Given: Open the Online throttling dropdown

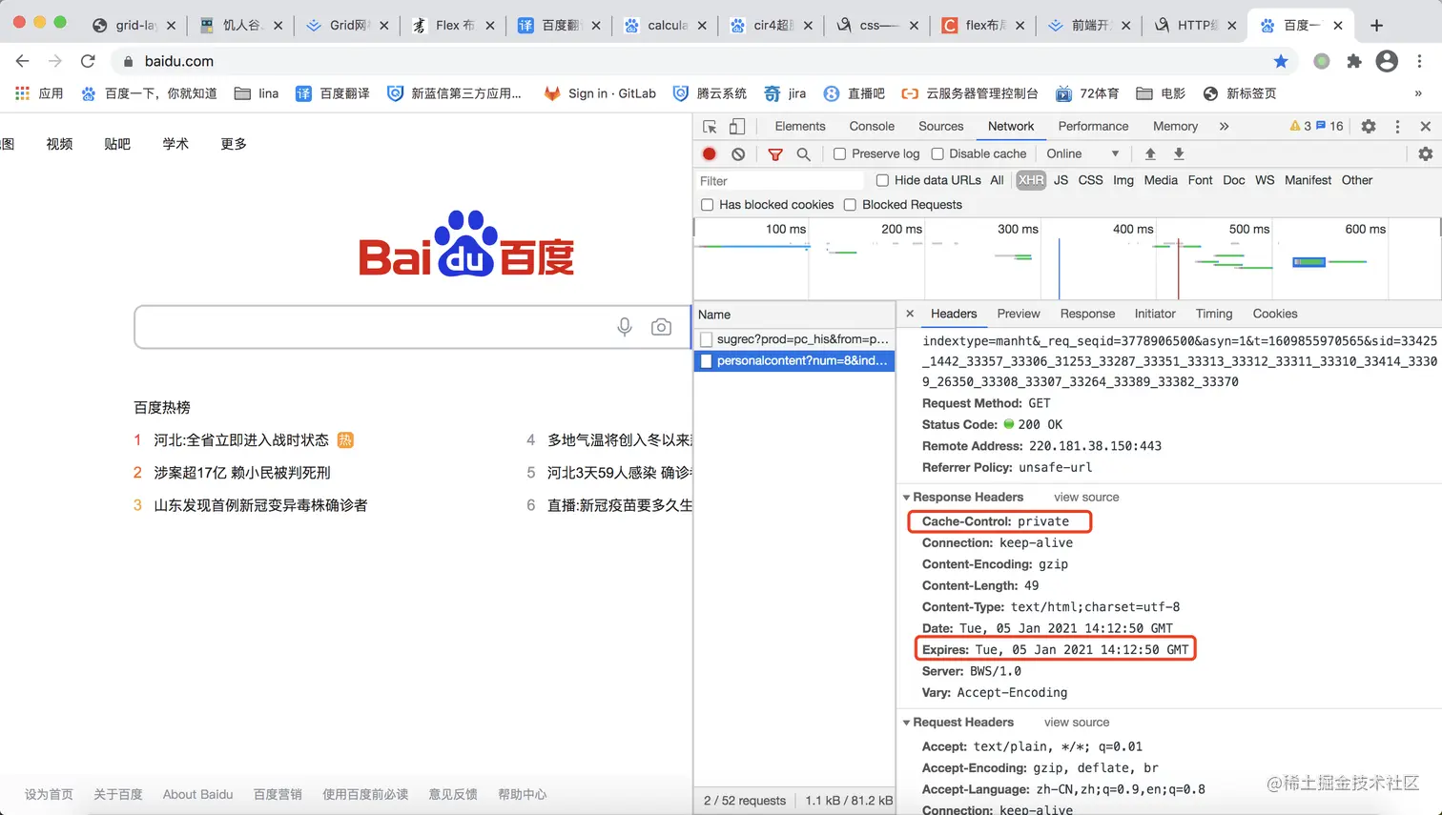Looking at the screenshot, I should (1082, 153).
